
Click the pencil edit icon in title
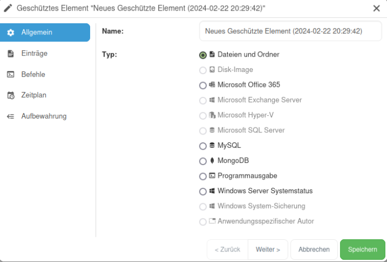[8, 8]
